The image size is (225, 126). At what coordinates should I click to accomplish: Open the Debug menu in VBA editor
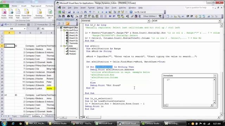click(x=100, y=8)
